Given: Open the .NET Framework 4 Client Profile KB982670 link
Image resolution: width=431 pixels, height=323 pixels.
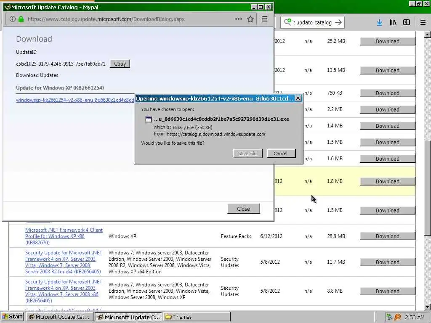Looking at the screenshot, I should pos(64,236).
